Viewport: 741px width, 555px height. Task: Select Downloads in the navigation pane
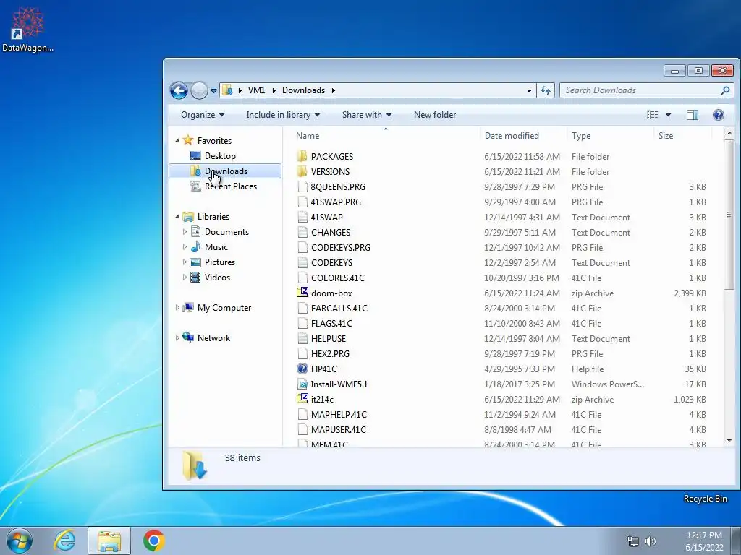click(x=225, y=171)
